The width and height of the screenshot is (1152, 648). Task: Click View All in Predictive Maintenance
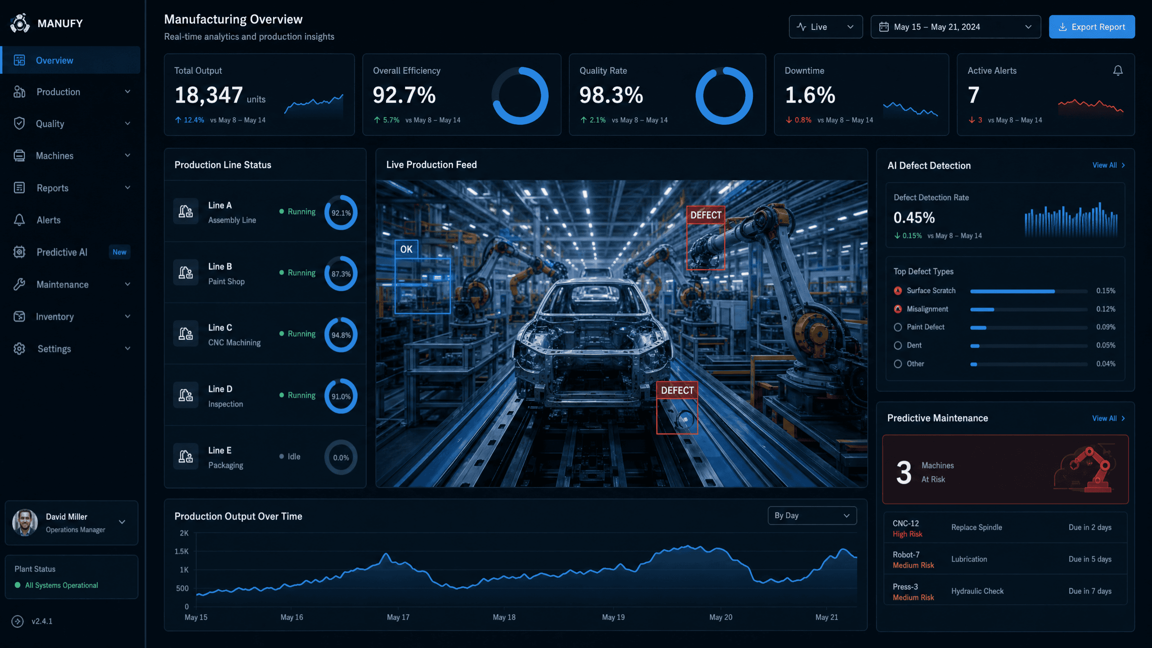pyautogui.click(x=1109, y=418)
